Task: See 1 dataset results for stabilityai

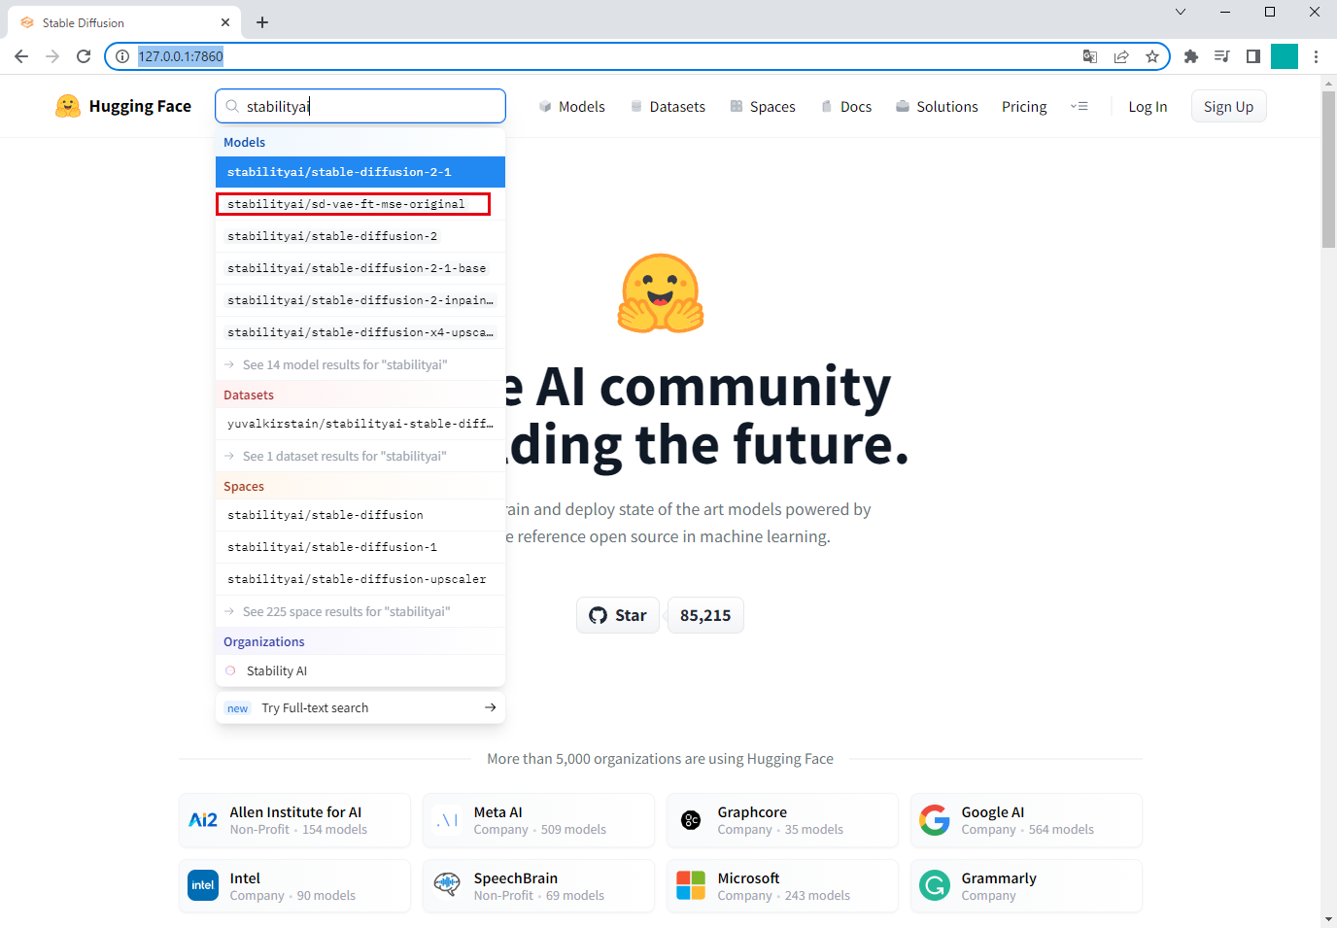Action: (x=360, y=456)
